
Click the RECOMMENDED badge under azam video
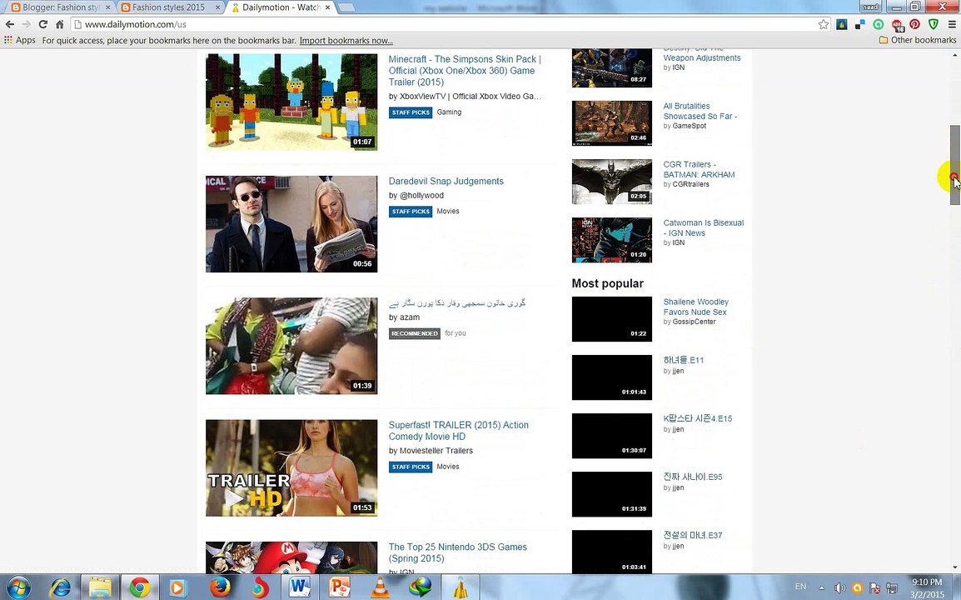point(415,333)
